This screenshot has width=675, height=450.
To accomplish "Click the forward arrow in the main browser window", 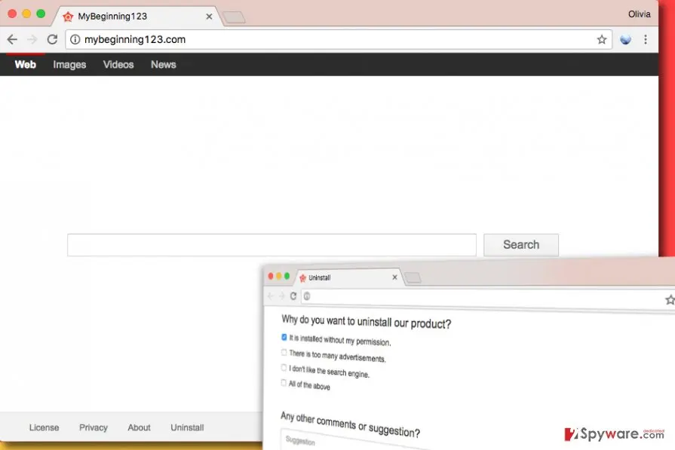I will (x=32, y=40).
